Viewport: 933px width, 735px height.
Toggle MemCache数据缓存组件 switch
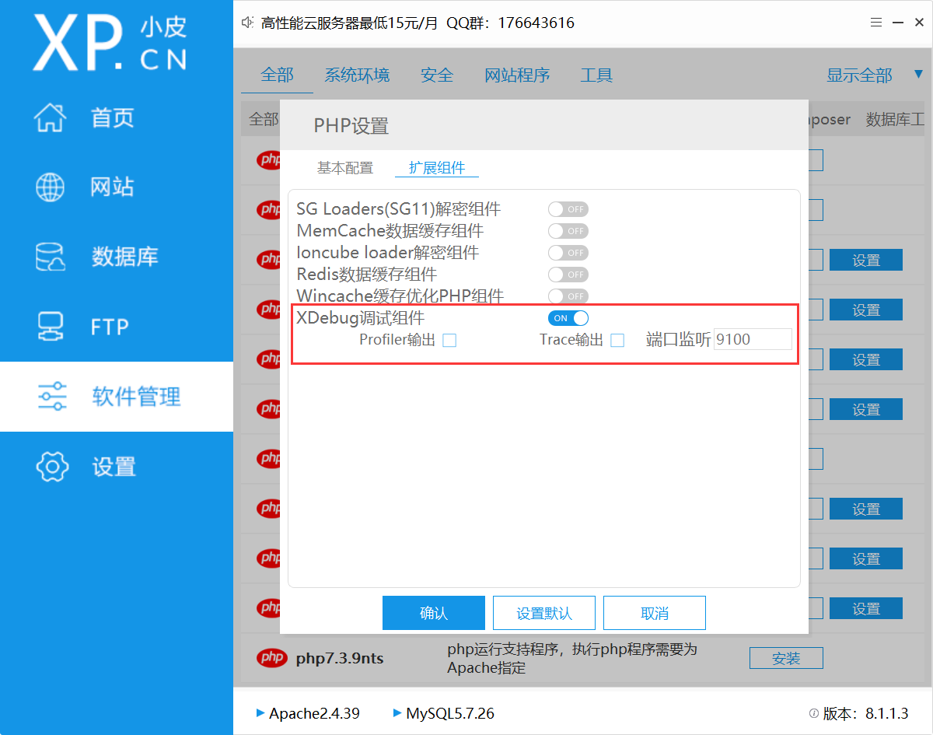coord(568,231)
